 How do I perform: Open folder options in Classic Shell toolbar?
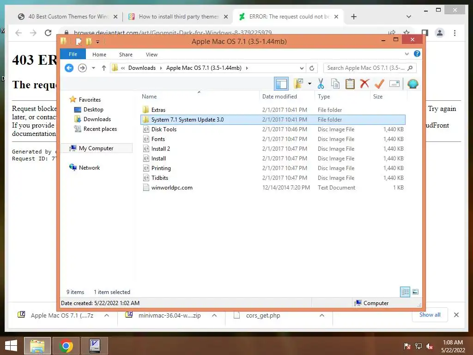[x=299, y=84]
